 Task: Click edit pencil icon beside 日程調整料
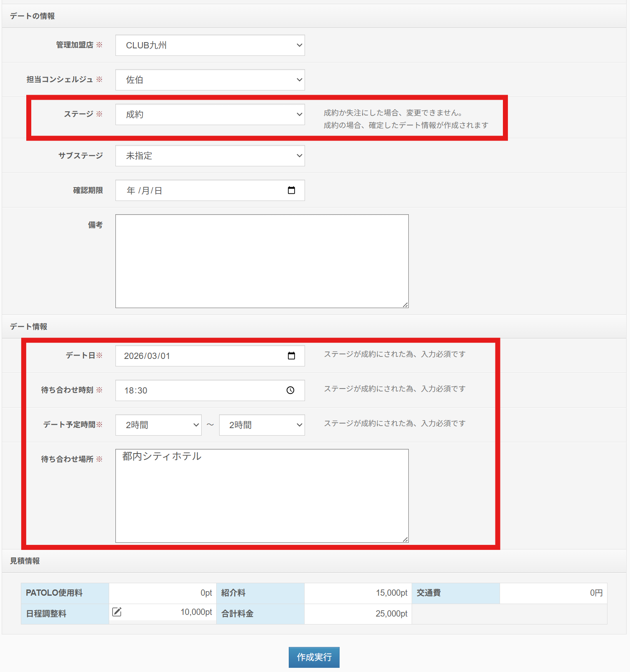[x=117, y=612]
